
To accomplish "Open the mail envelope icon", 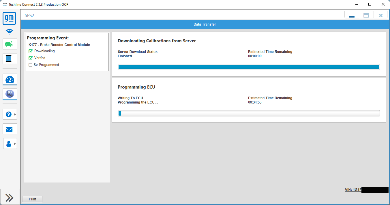I will coord(10,129).
